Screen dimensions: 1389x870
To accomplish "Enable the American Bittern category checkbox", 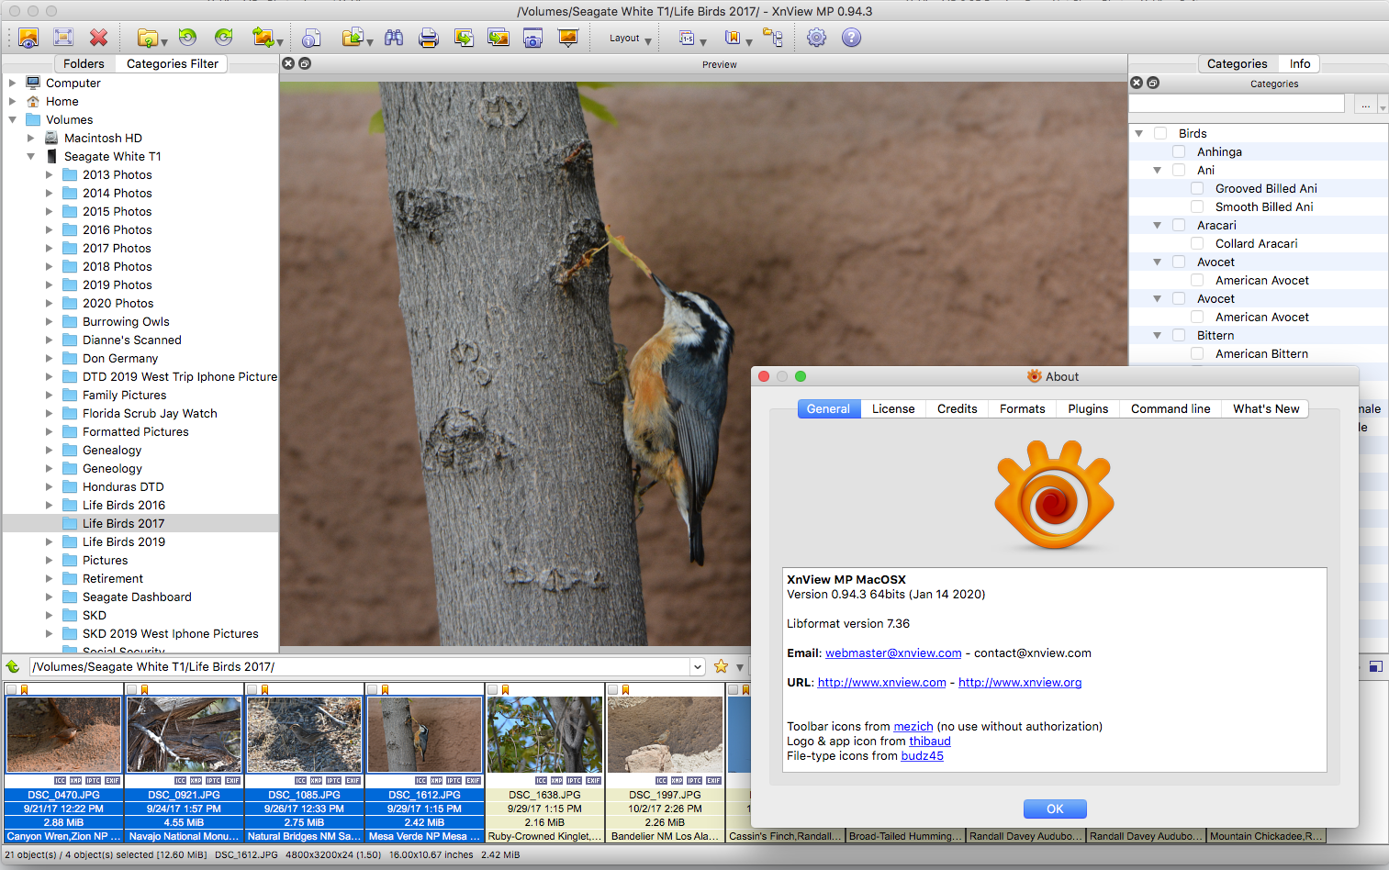I will (x=1197, y=353).
